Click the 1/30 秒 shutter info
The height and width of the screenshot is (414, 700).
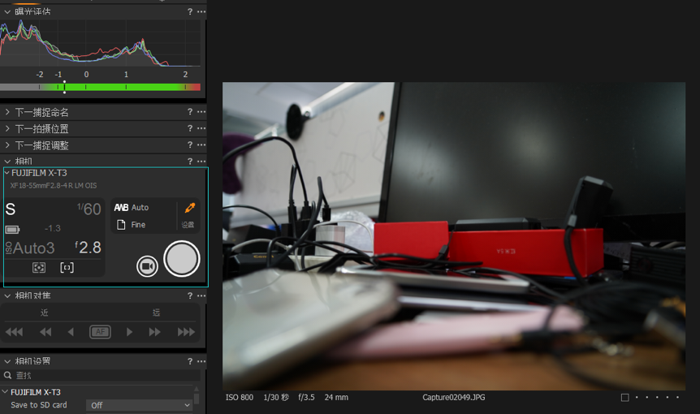[x=276, y=397]
